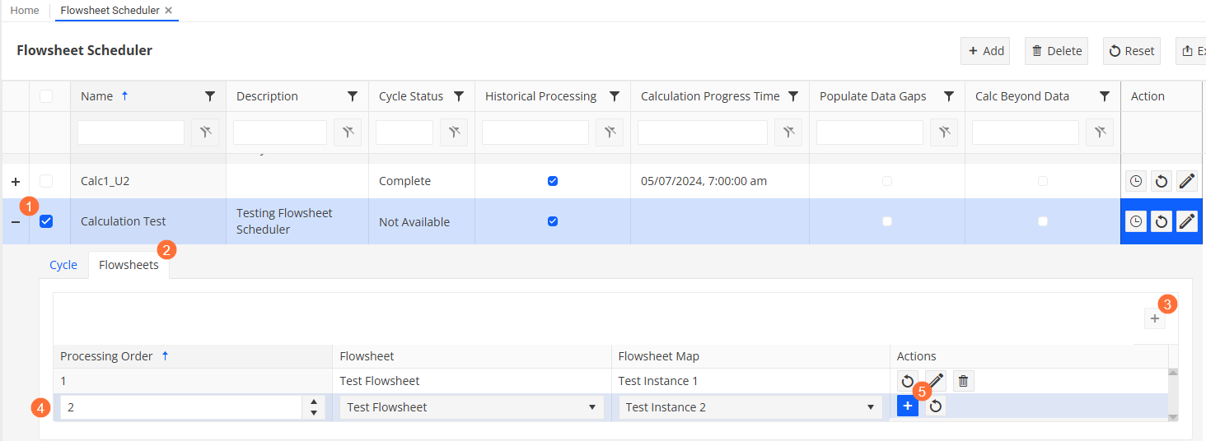
Task: Open filter menu on Name column header
Action: (x=210, y=96)
